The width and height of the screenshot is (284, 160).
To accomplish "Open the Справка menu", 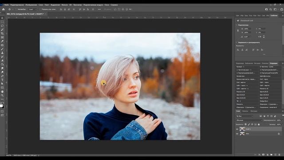I will [x=114, y=5].
